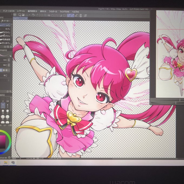Click the opacity dynamics button
The image size is (184, 184).
pyautogui.click(x=9, y=65)
